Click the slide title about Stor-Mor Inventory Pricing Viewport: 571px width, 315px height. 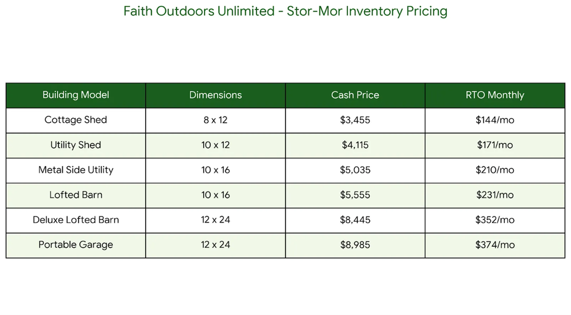point(285,11)
